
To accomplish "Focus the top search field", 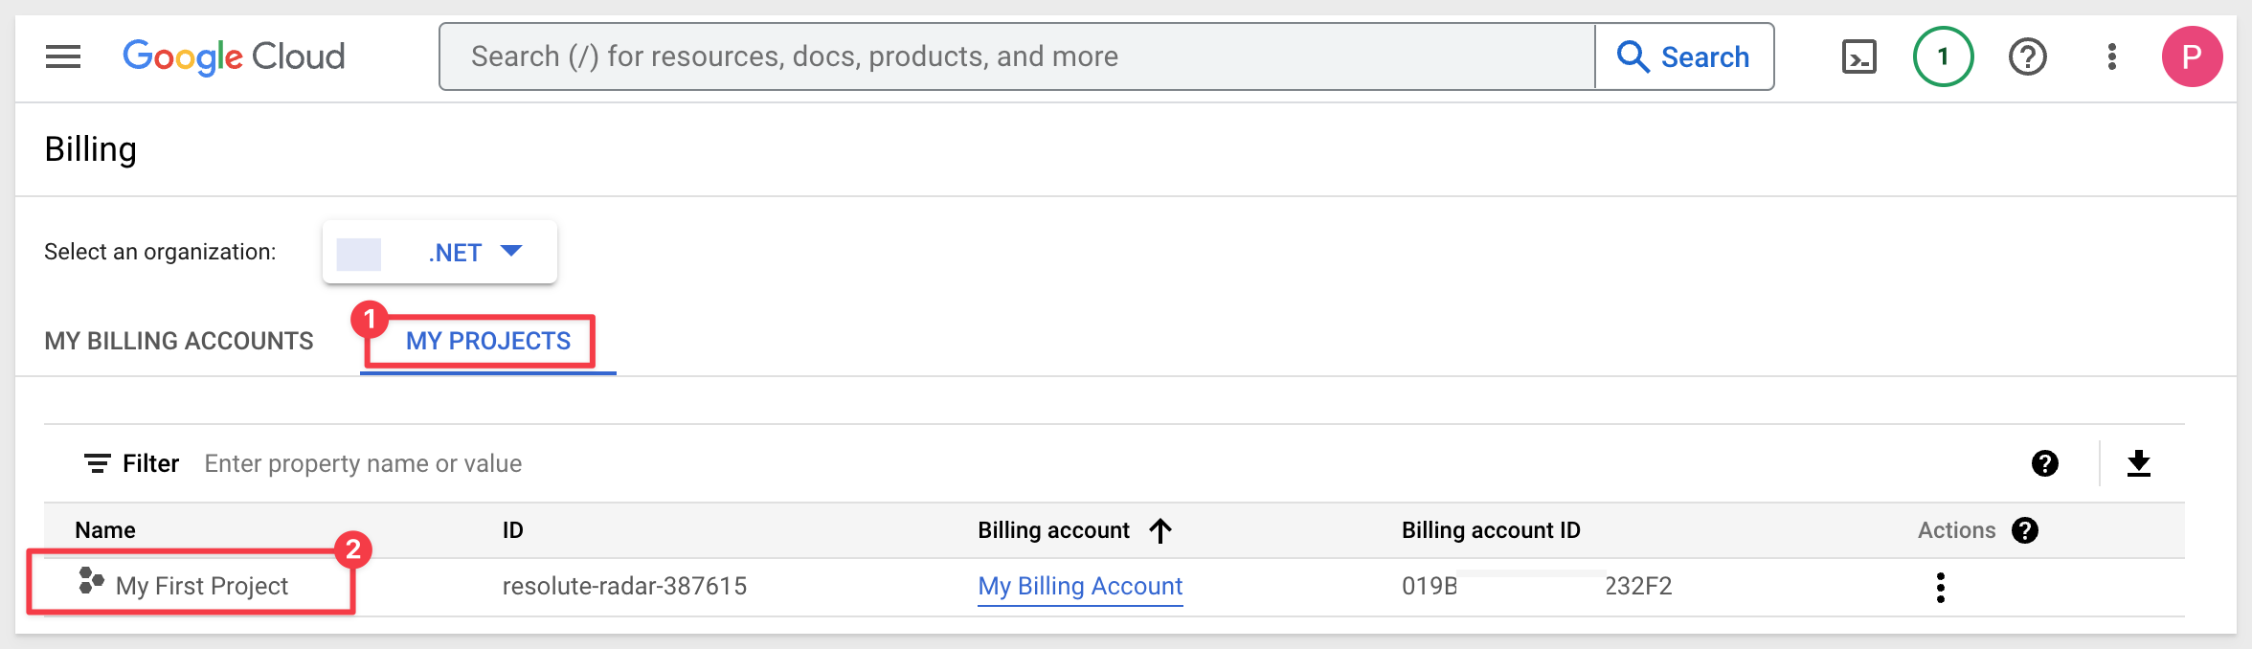I will click(x=1017, y=57).
